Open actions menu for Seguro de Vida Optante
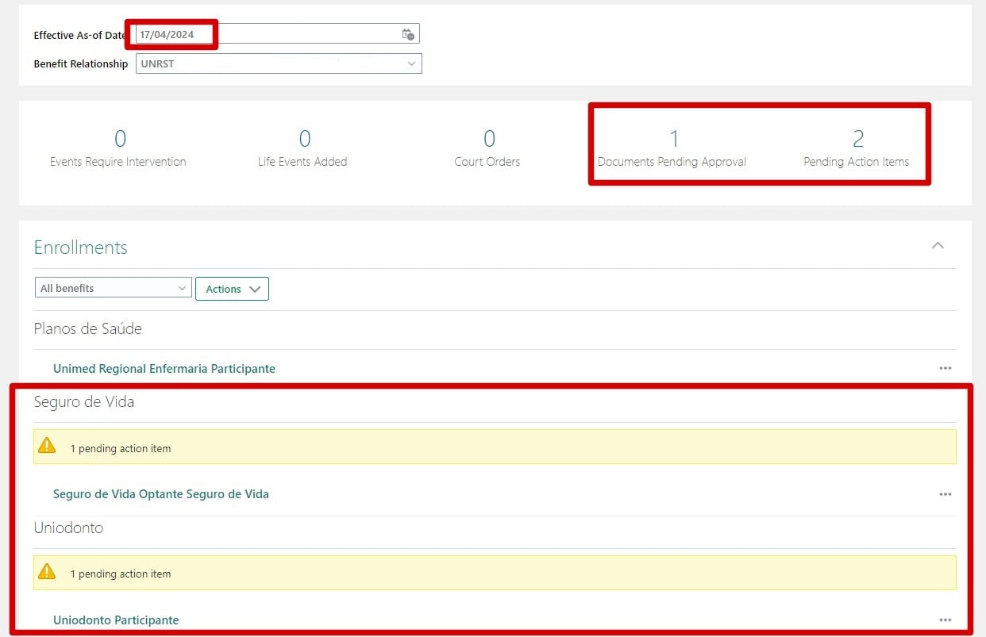This screenshot has width=986, height=637. click(945, 493)
